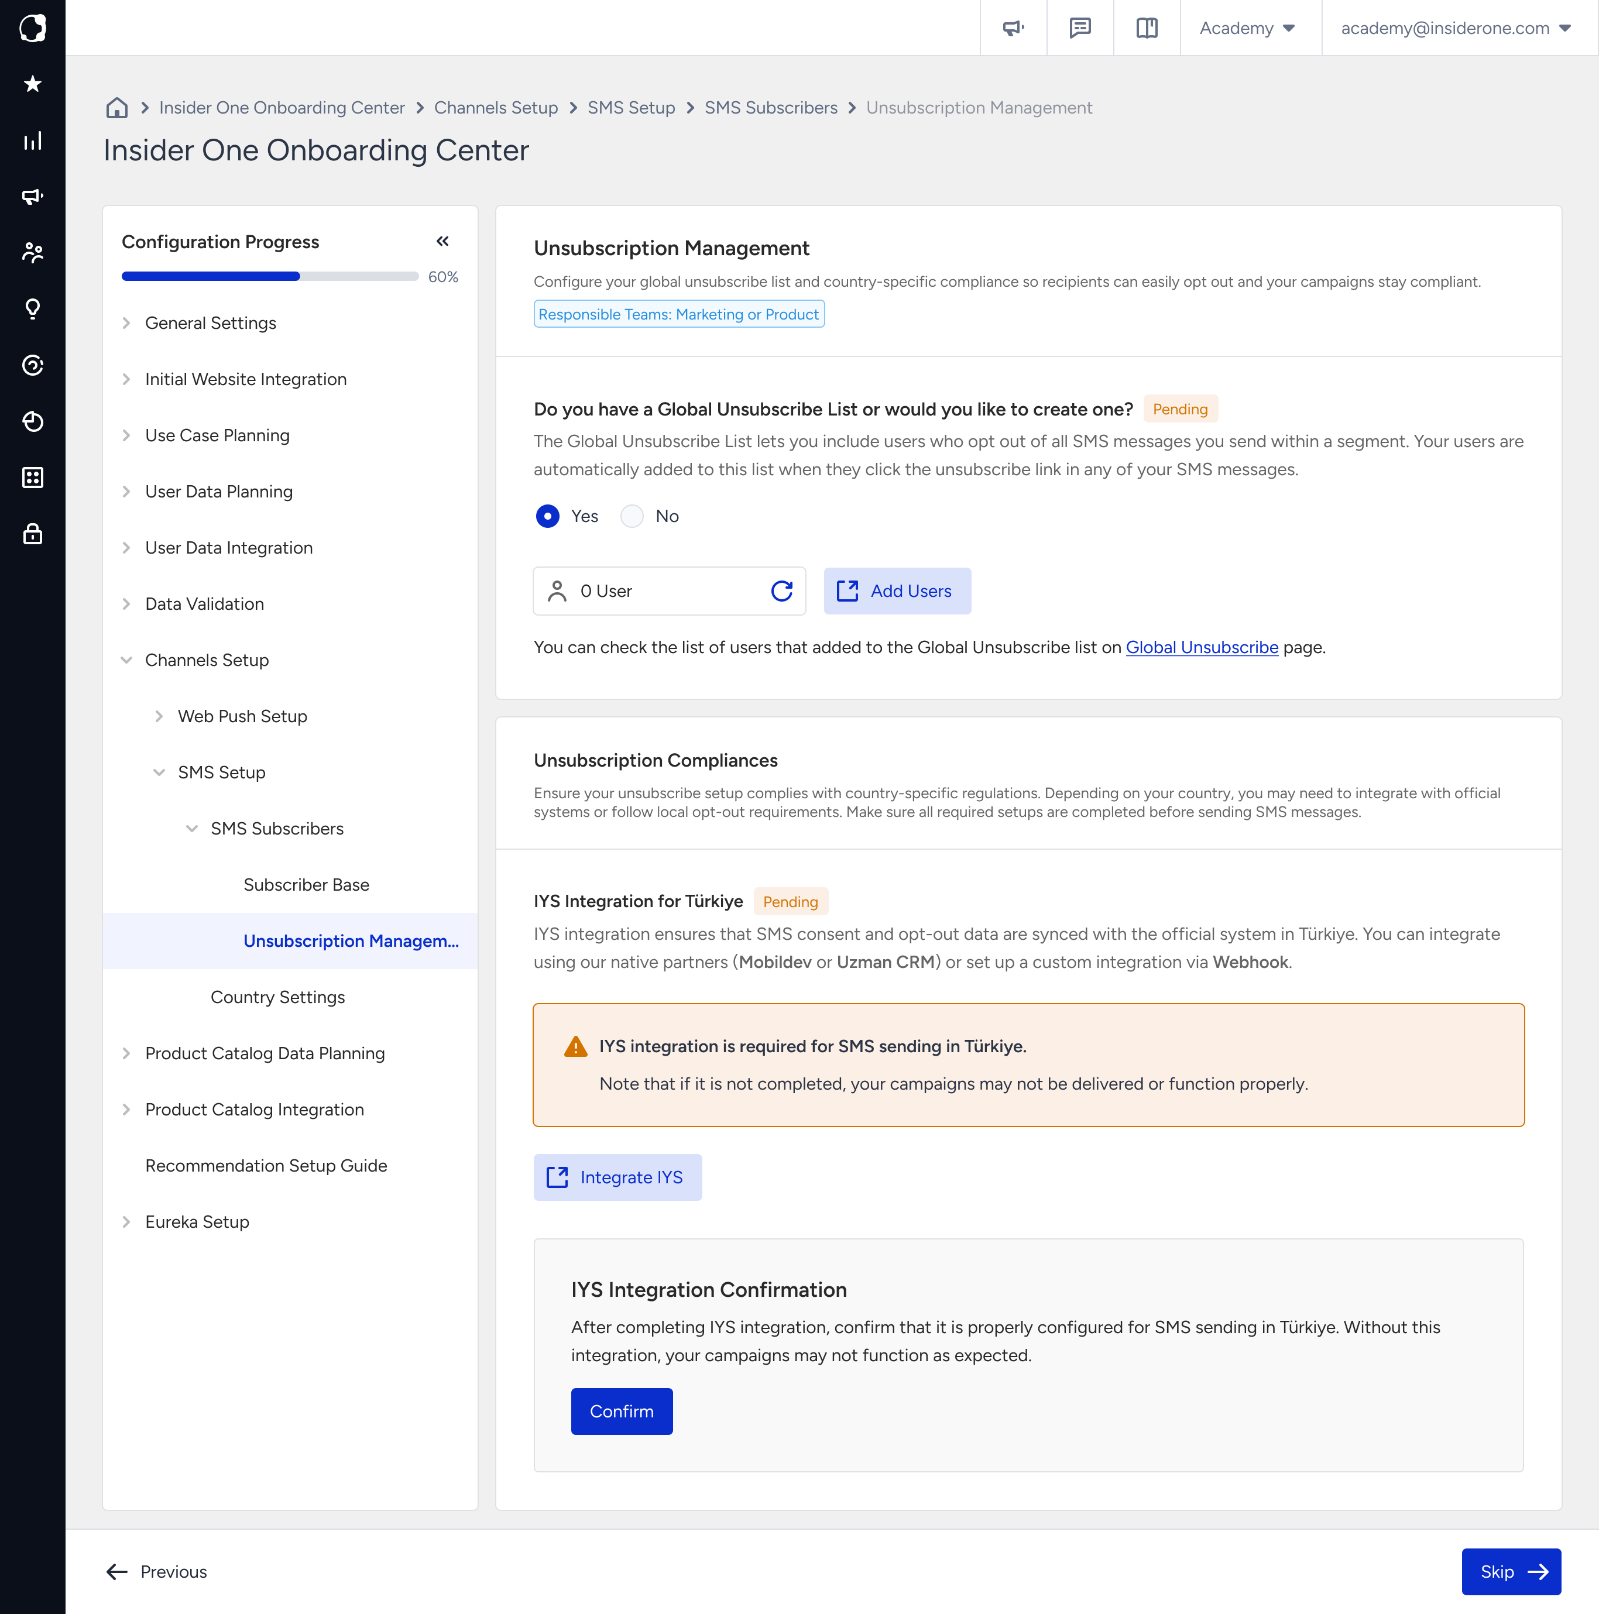Select Unsubscription Management item
This screenshot has height=1614, width=1599.
(290, 940)
